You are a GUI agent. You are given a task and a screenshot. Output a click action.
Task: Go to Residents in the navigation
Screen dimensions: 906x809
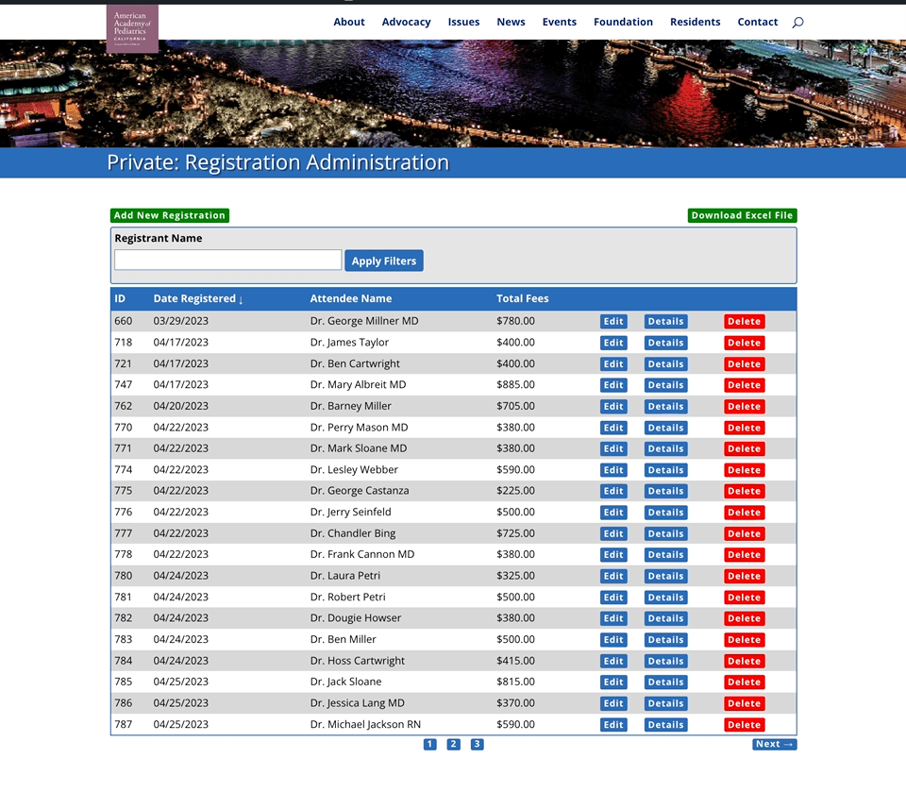696,22
